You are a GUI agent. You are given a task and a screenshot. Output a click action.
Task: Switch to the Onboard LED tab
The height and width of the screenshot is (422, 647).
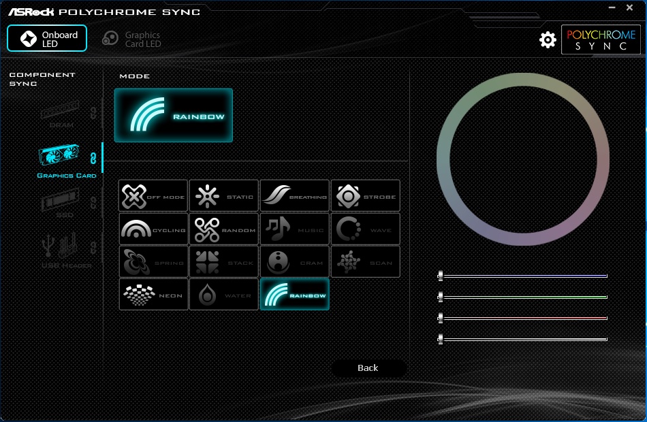(x=47, y=39)
